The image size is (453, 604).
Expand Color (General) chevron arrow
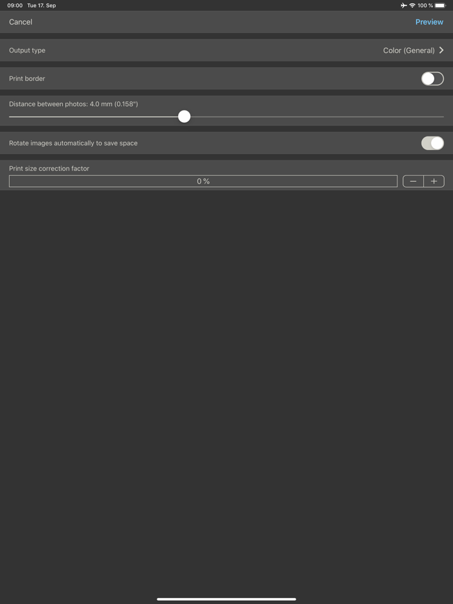tap(441, 50)
